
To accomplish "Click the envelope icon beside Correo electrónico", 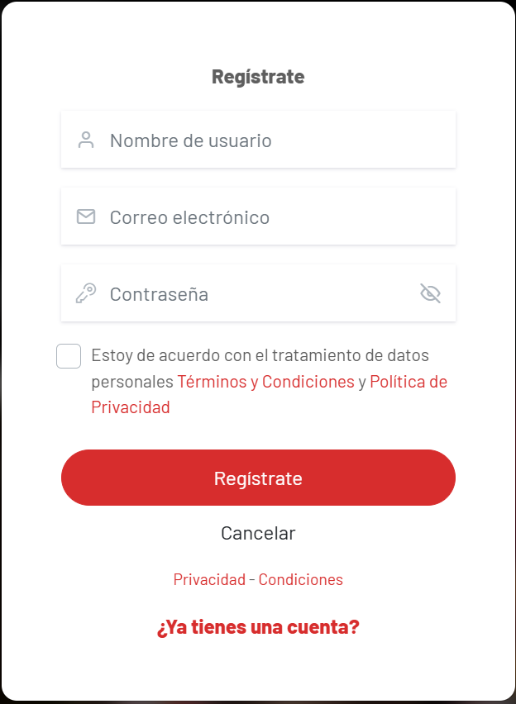I will point(86,216).
